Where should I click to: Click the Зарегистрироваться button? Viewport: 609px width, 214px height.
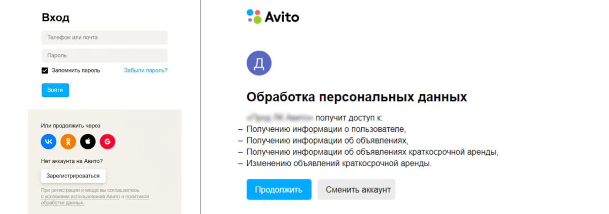(73, 176)
